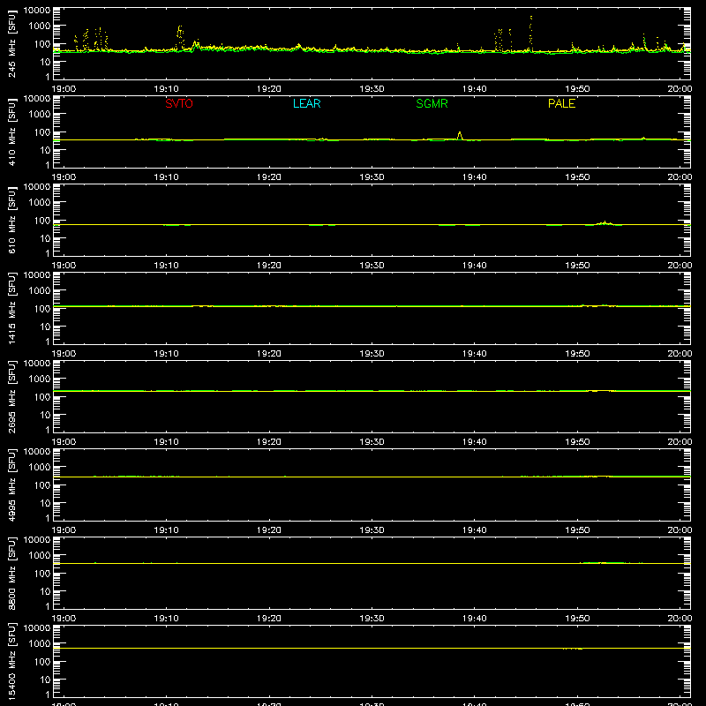Click 19:30 time label under 8800 MHz plot
Screen dimensions: 706x706
click(x=372, y=619)
